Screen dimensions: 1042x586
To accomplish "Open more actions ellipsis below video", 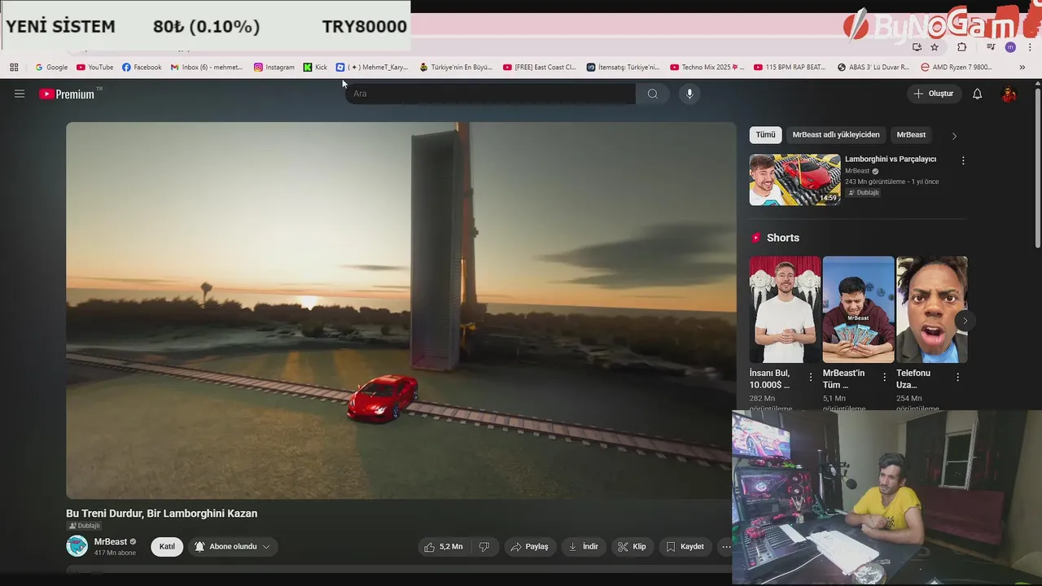I will tap(726, 547).
